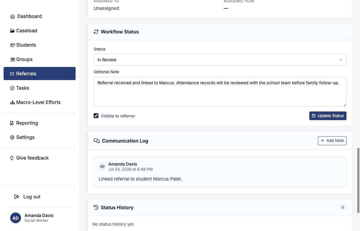Click the AD avatar beside Amanda Davis note
This screenshot has height=231, width=360.
tap(102, 166)
